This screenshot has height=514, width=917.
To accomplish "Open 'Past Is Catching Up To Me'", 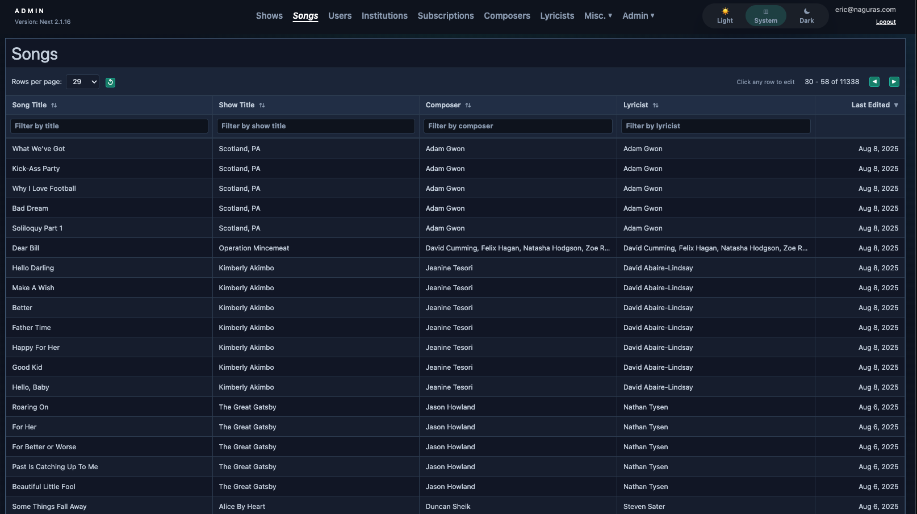I will point(455,467).
